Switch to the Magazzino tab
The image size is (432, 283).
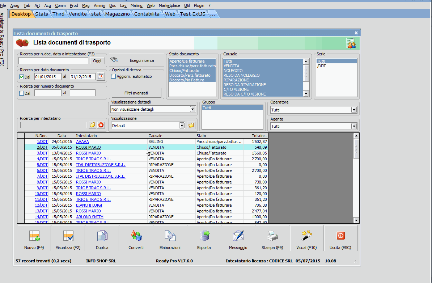(x=117, y=14)
